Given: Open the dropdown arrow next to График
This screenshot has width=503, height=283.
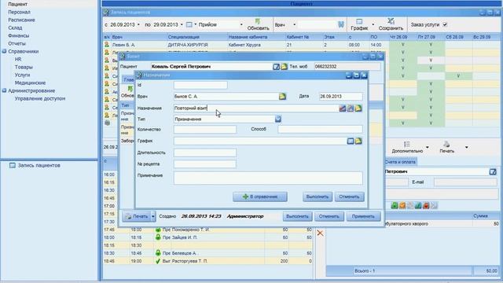Looking at the screenshot, I should 373,24.
